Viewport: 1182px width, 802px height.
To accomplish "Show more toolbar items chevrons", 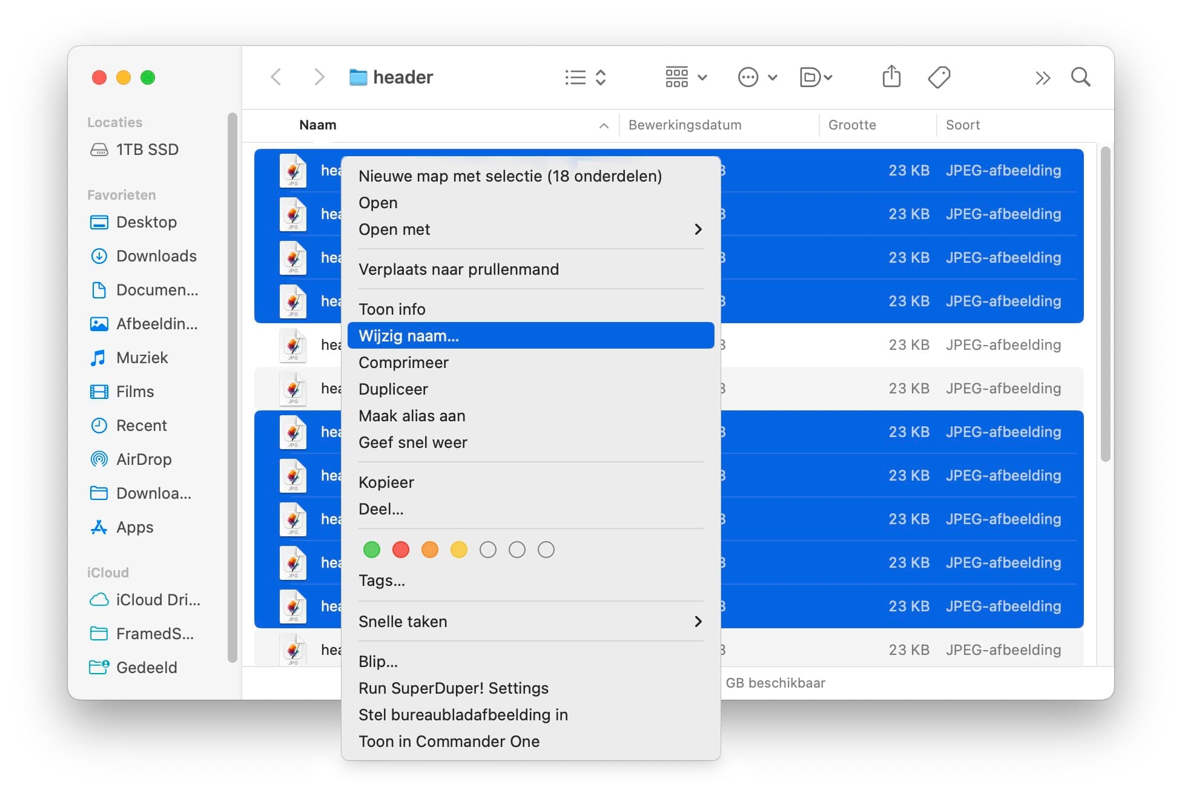I will coord(1042,78).
